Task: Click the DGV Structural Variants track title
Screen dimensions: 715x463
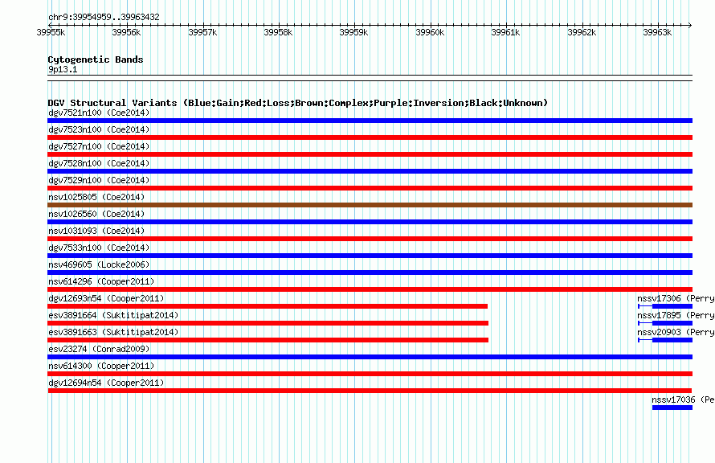Action: click(297, 103)
